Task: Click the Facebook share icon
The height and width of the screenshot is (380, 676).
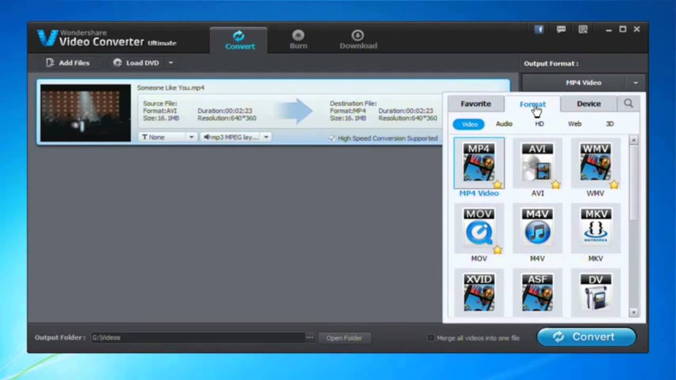Action: [539, 30]
